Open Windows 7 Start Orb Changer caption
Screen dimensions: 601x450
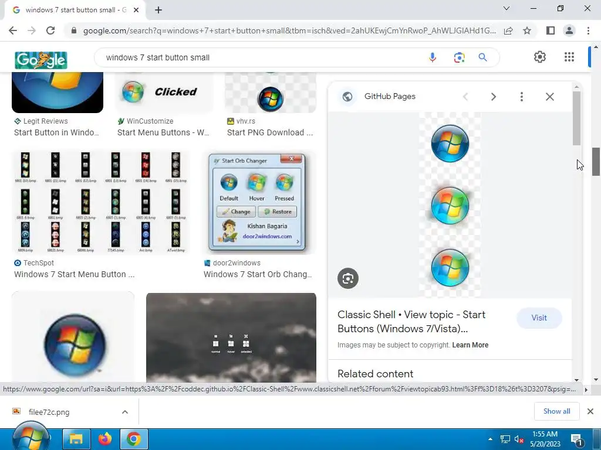point(258,274)
